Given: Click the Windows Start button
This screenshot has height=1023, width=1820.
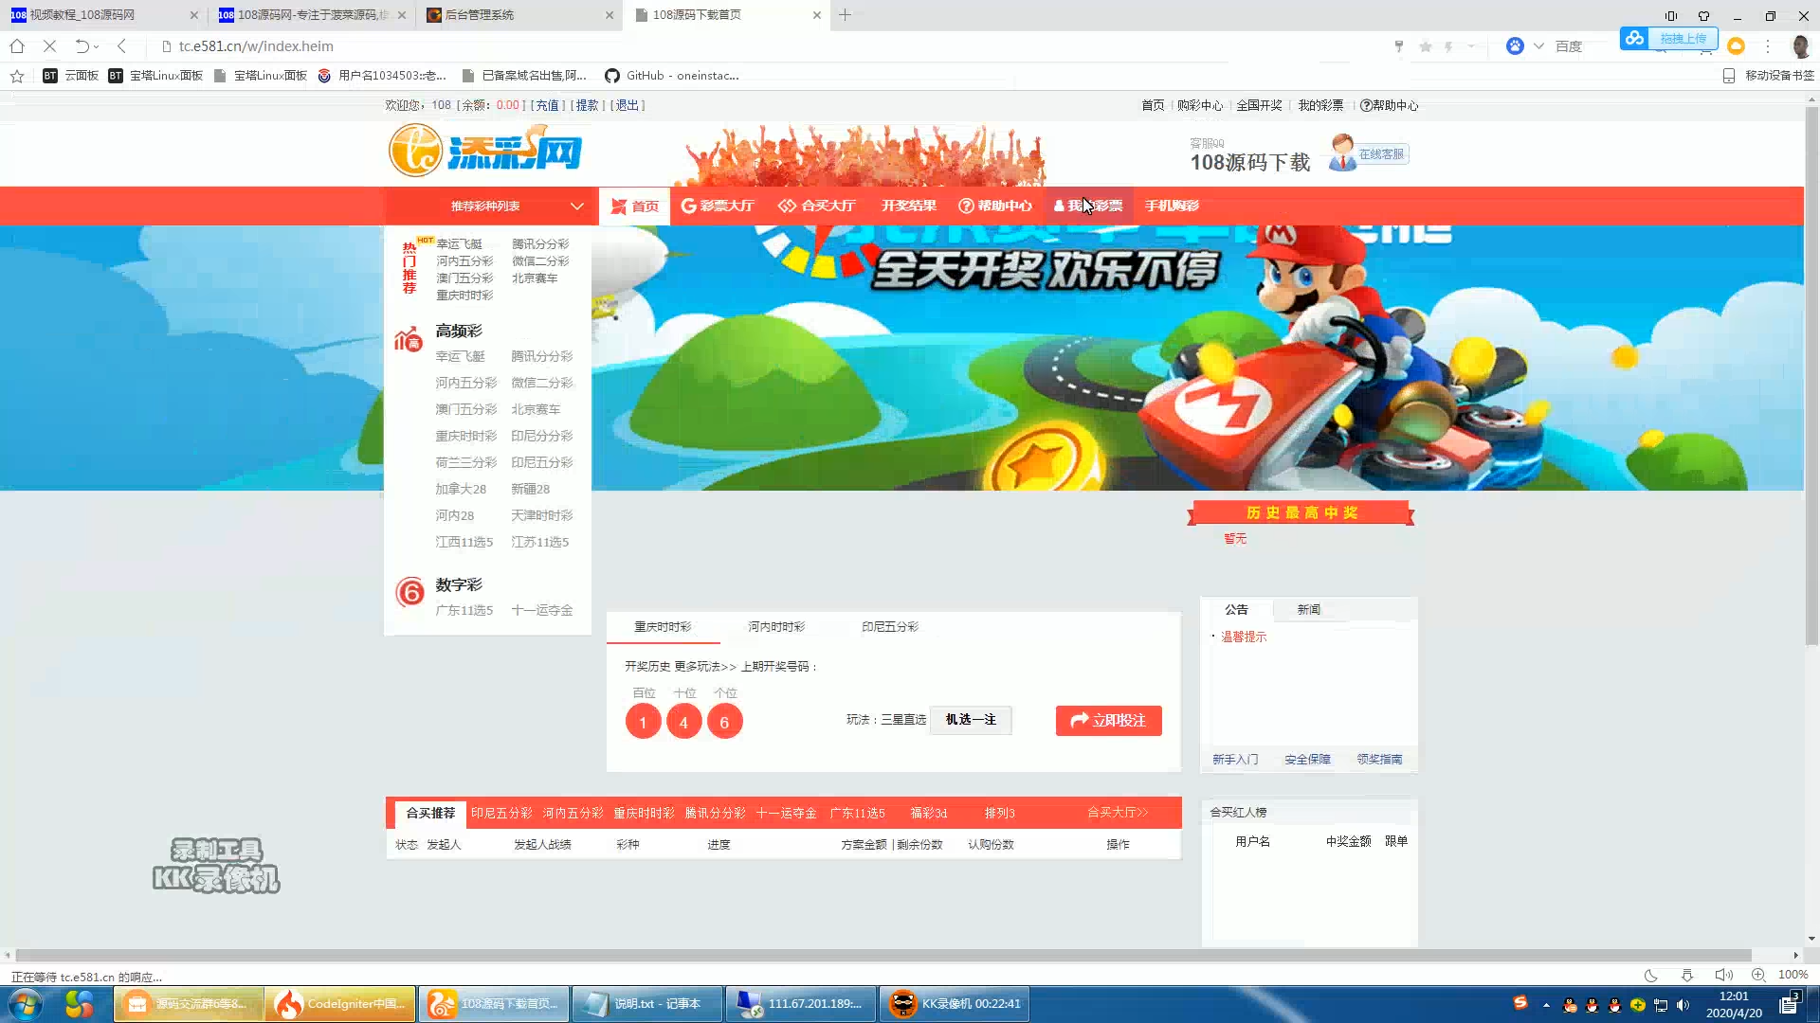Looking at the screenshot, I should click(x=25, y=1004).
